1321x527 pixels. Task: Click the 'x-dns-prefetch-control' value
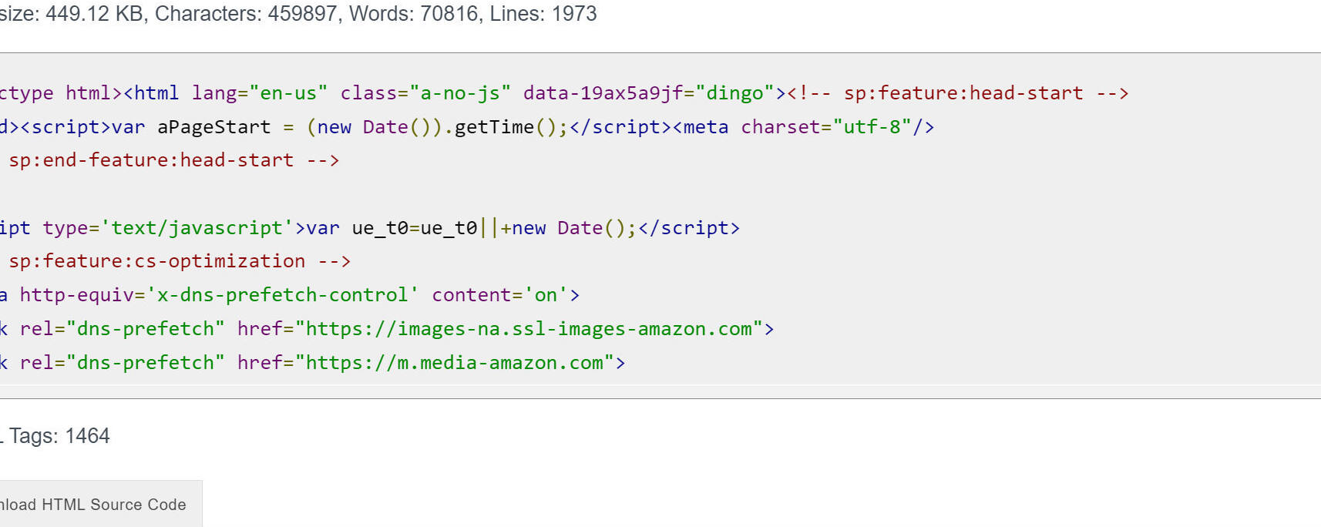point(283,295)
